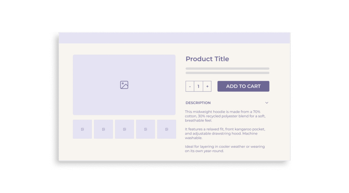Click the Product Title heading
Viewport: 349px width, 193px height.
207,59
